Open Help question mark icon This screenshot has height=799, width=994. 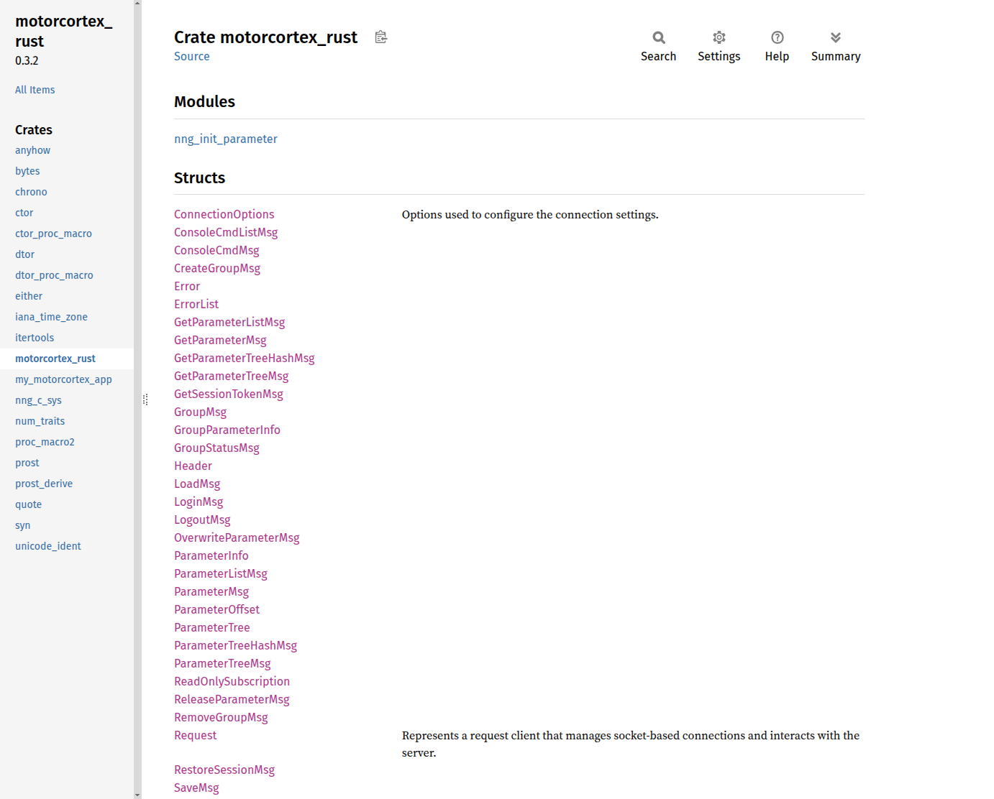(x=777, y=38)
